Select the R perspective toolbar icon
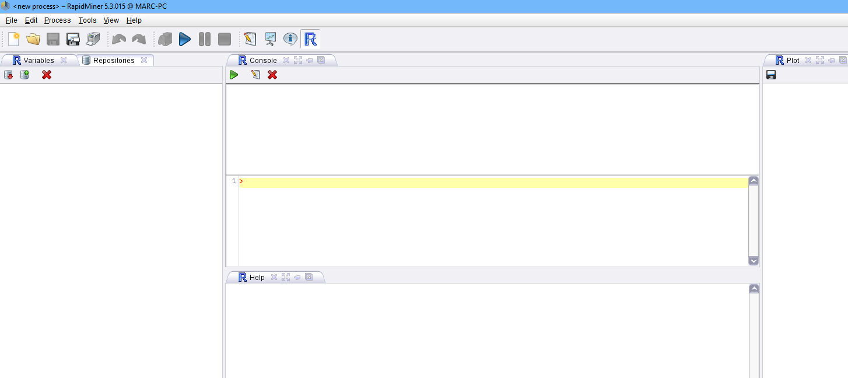The image size is (848, 378). [x=310, y=39]
